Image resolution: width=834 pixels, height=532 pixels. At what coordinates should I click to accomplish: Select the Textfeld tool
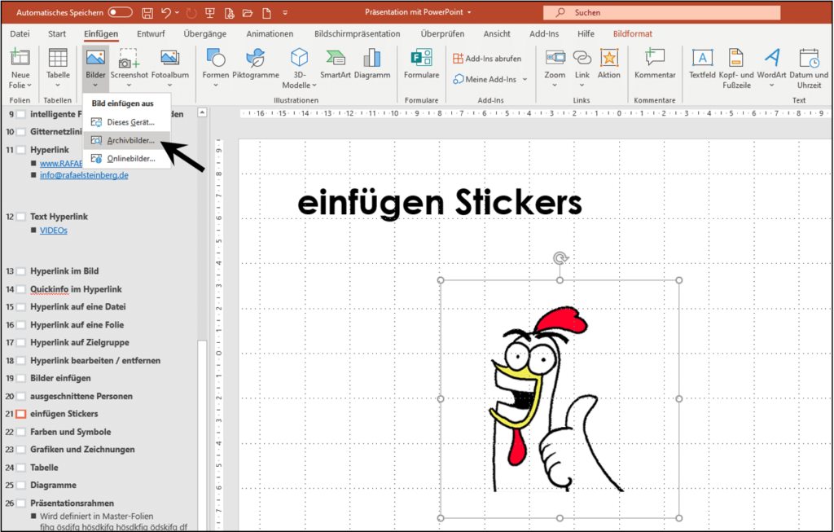coord(702,64)
